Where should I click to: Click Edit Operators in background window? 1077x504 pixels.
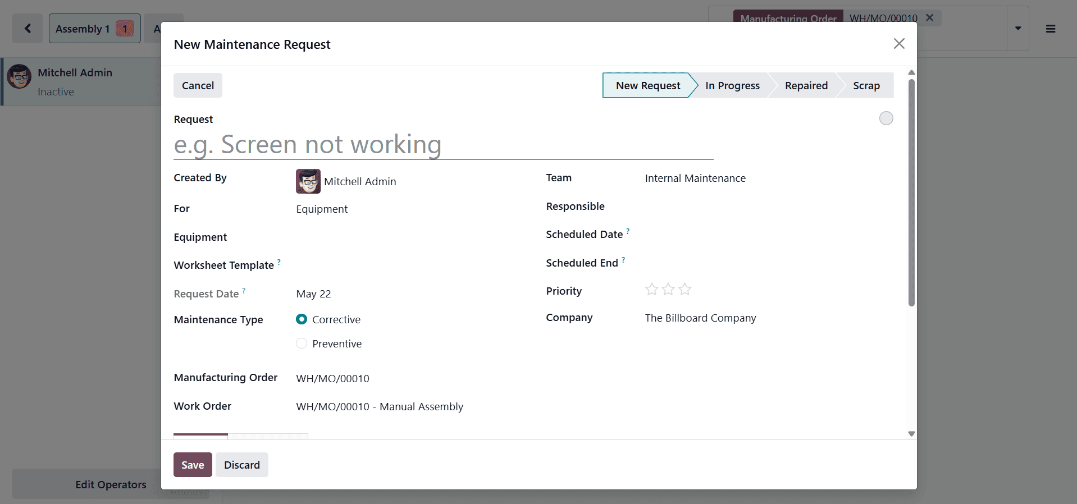[x=111, y=484]
